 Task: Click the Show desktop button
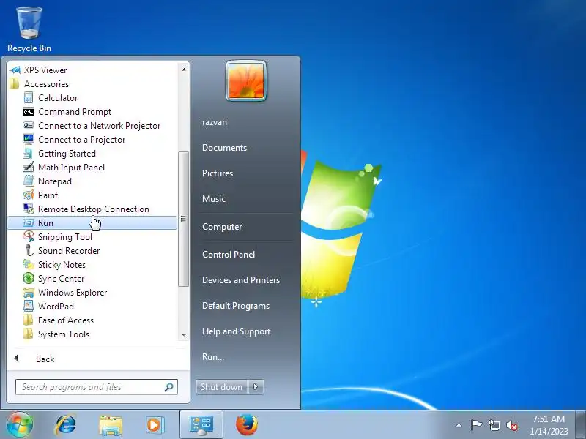click(x=581, y=424)
